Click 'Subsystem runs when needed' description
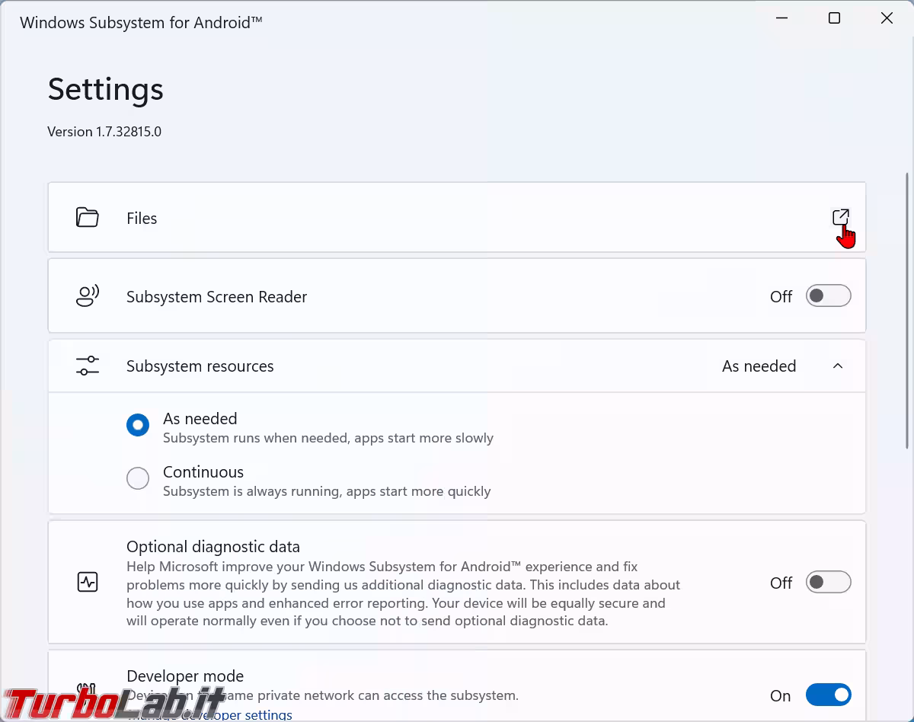Screen dimensions: 914x722 click(x=328, y=438)
